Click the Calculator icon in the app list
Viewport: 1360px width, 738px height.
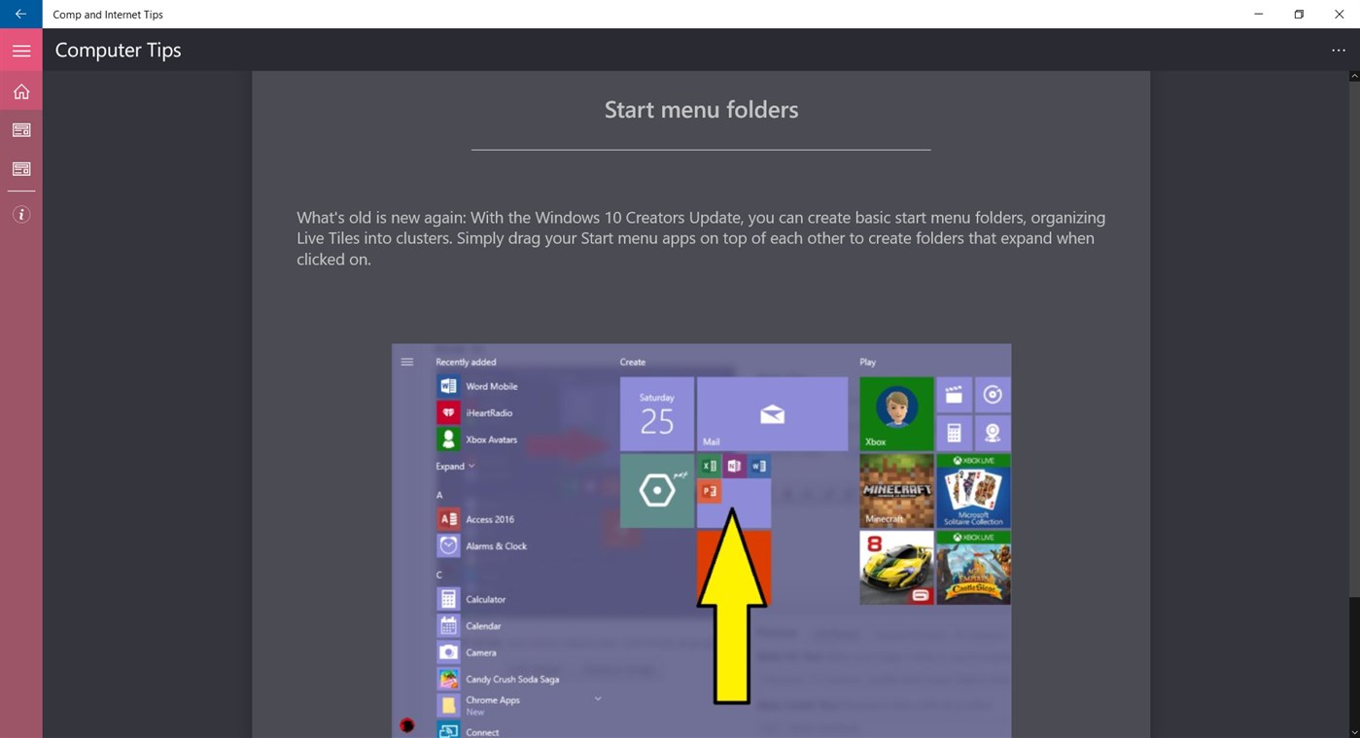click(447, 598)
